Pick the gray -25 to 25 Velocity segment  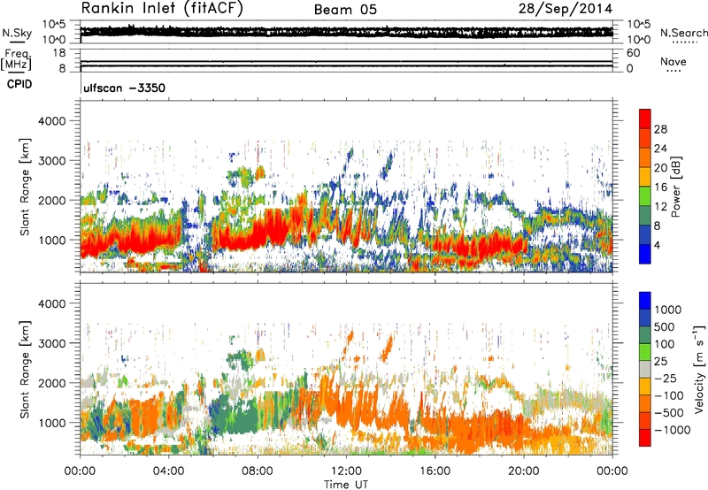(645, 369)
